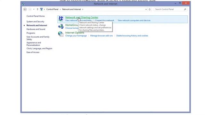Open User Accounts and Family Safety

tap(38, 38)
